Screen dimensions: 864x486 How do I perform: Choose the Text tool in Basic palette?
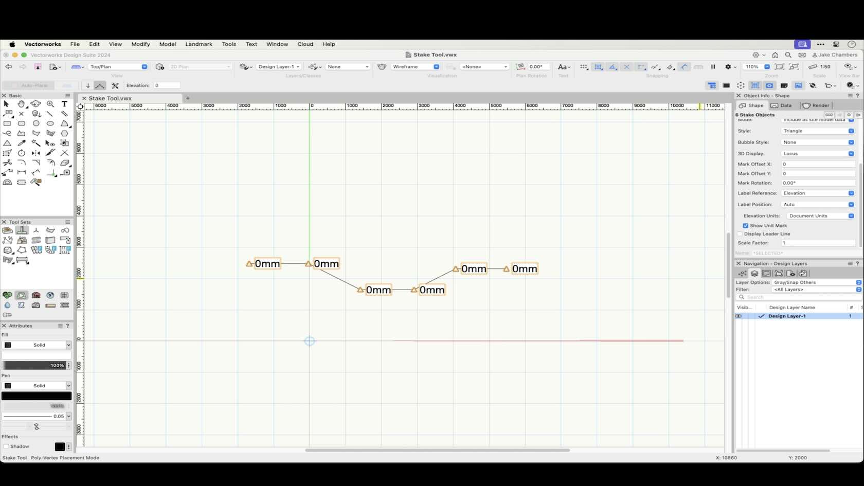point(64,104)
